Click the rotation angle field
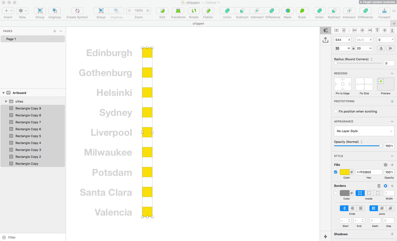397x241 pixels. pos(386,40)
